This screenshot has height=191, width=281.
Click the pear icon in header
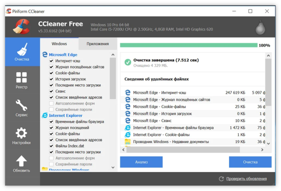coord(260,27)
